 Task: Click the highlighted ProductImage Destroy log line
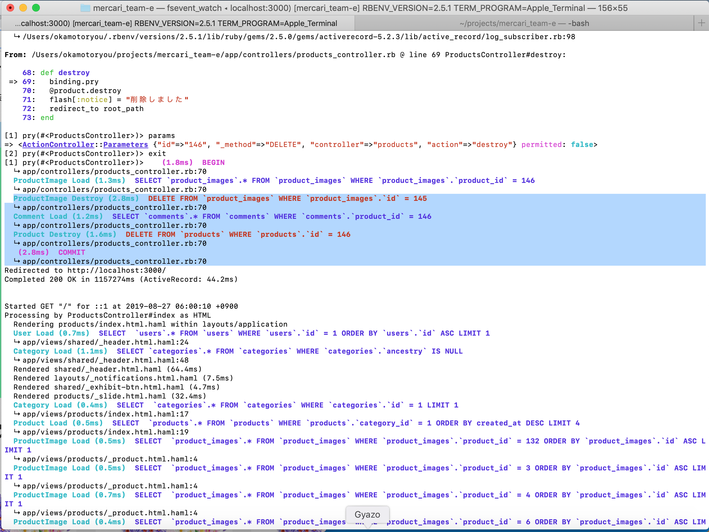(220, 199)
